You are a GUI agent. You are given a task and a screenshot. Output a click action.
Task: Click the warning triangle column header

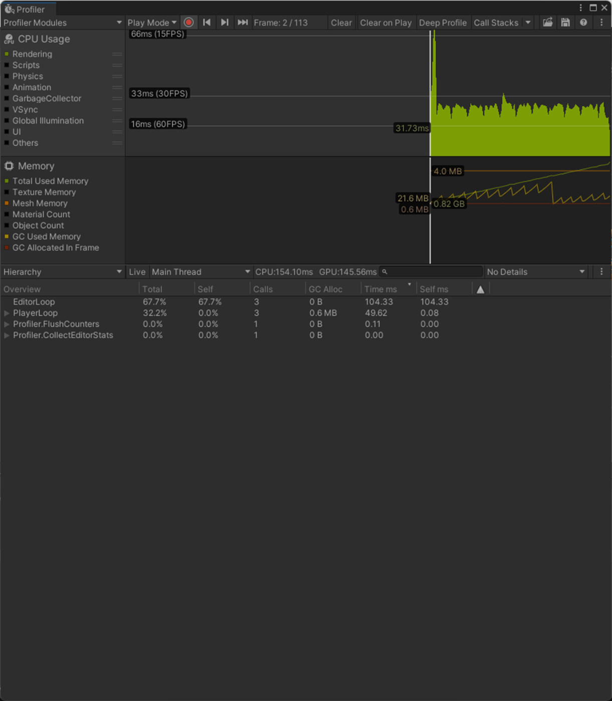point(480,289)
